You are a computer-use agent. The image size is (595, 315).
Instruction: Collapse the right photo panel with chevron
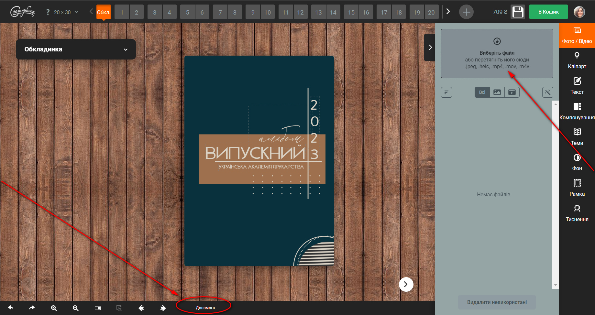430,48
